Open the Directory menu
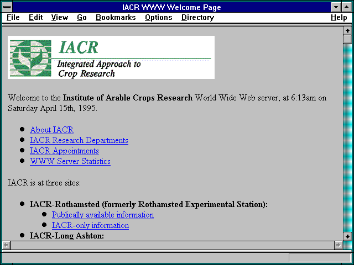Viewport: 354px width, 265px height. 198,17
